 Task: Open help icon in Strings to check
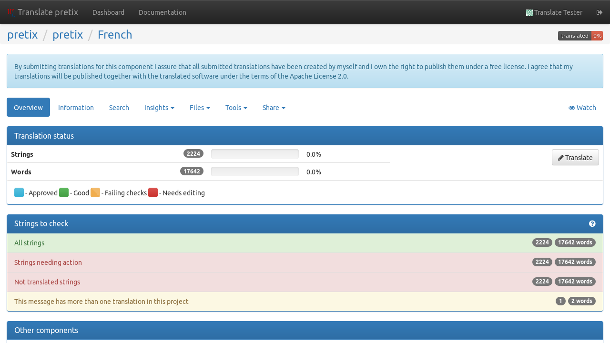(x=592, y=224)
